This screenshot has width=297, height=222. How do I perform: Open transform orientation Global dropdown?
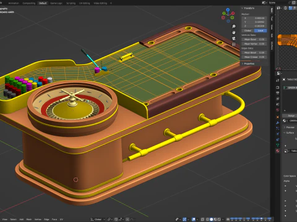coord(98,220)
